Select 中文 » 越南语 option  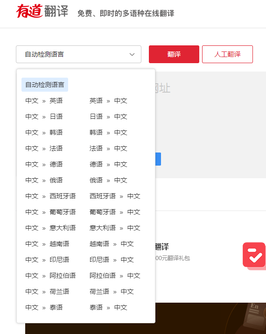(x=47, y=244)
